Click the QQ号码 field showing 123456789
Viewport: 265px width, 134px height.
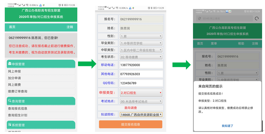pyautogui.click(x=141, y=83)
